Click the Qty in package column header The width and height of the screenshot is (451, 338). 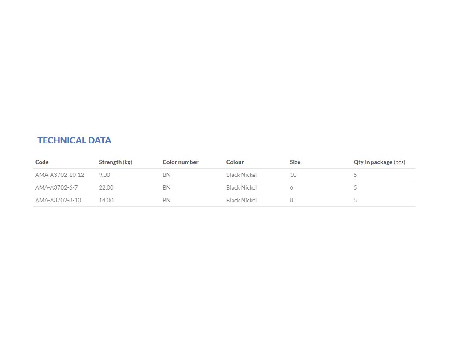pos(379,162)
